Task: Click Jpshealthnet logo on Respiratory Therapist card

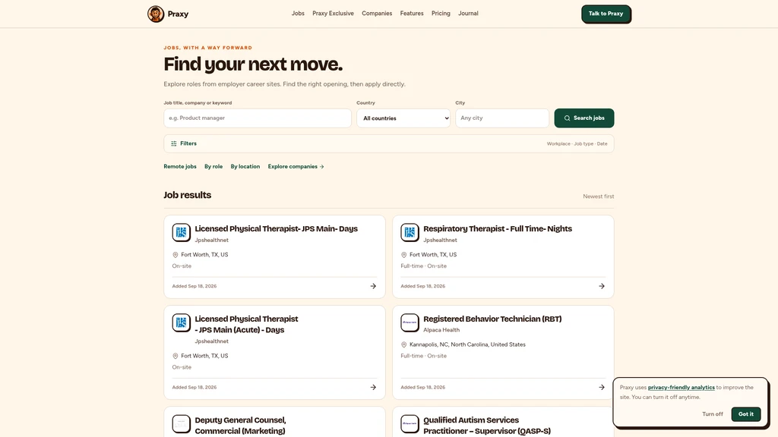Action: click(x=410, y=232)
